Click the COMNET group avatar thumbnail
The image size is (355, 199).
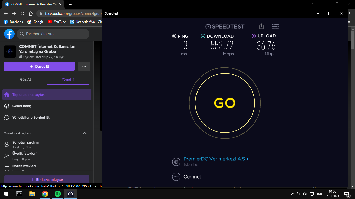[x=10, y=51]
